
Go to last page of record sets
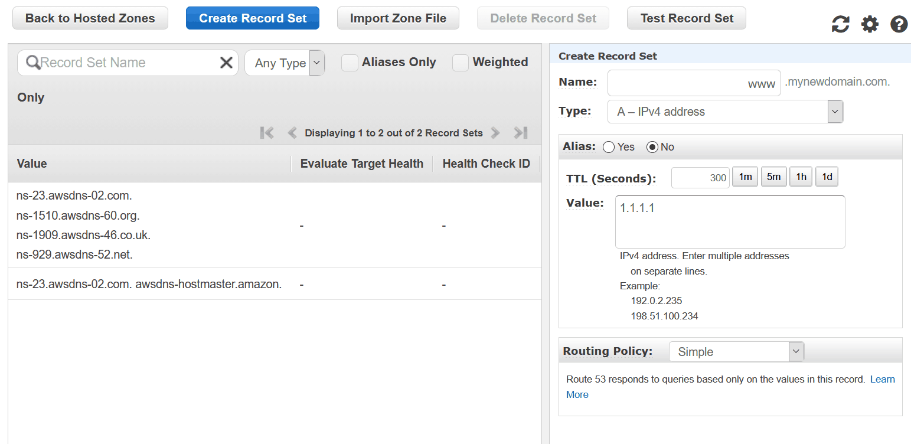point(520,133)
